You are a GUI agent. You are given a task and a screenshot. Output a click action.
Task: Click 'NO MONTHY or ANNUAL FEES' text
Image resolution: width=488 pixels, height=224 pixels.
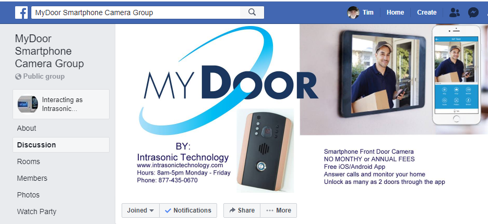[x=369, y=159]
